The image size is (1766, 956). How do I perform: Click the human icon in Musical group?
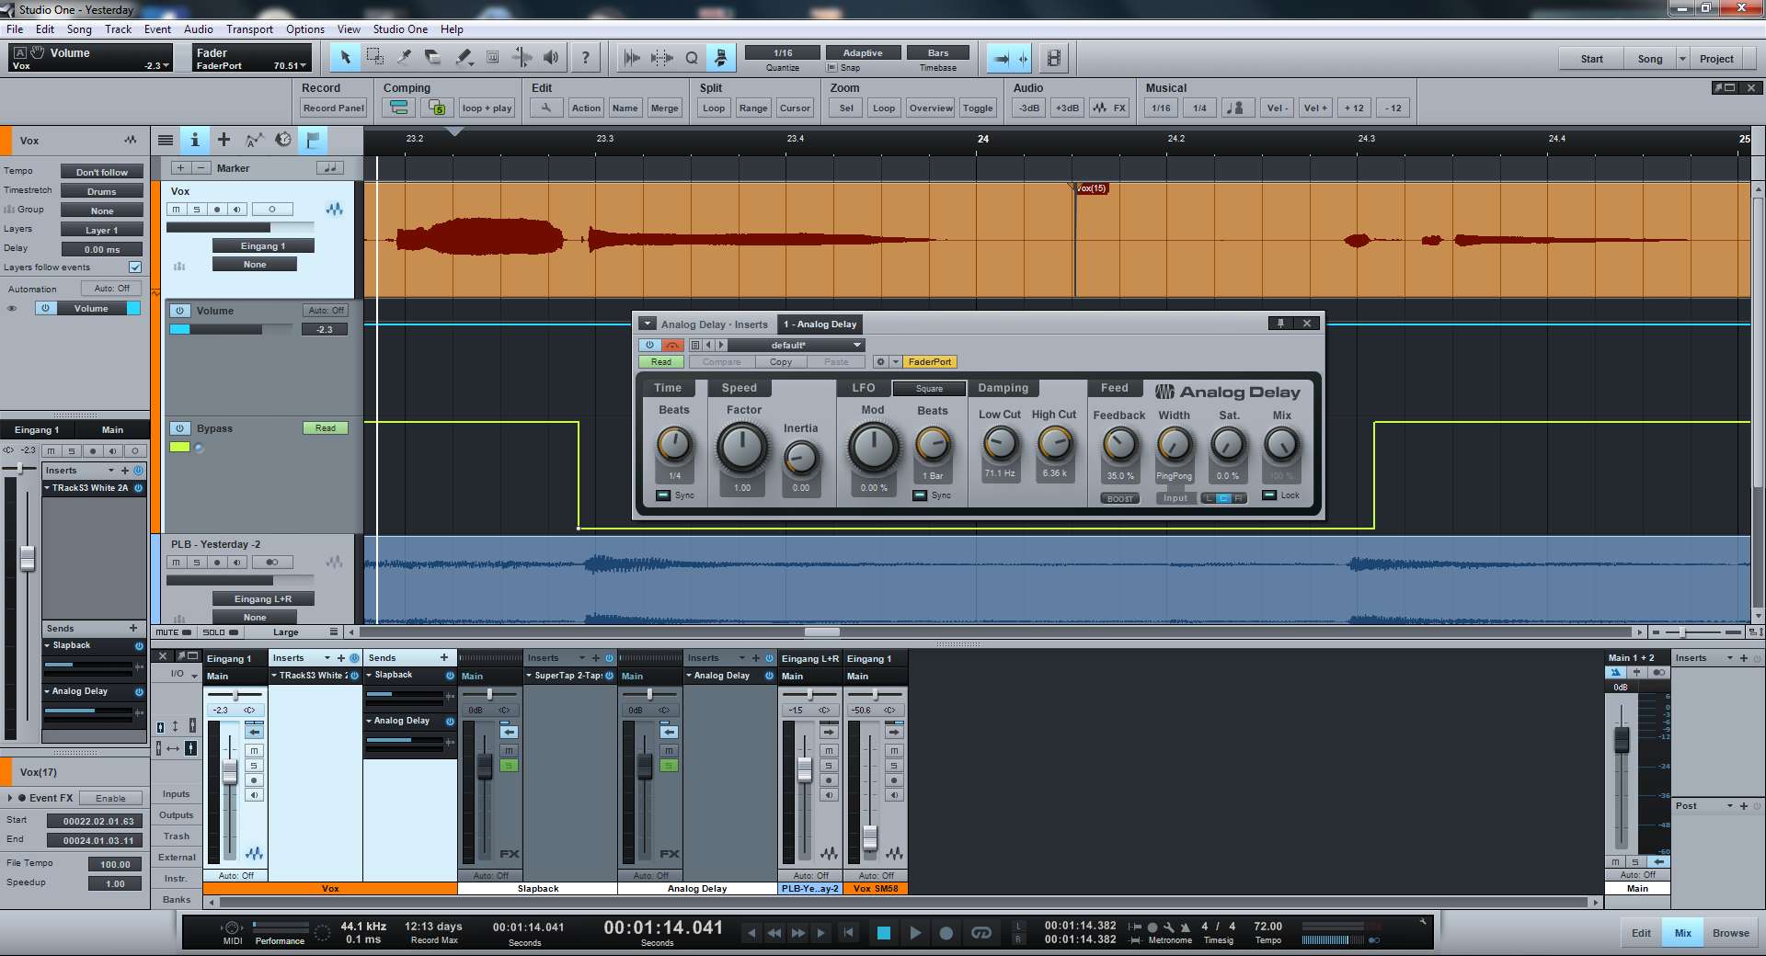pyautogui.click(x=1237, y=108)
